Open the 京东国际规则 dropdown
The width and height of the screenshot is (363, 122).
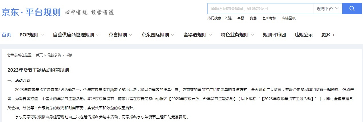pyautogui.click(x=158, y=35)
